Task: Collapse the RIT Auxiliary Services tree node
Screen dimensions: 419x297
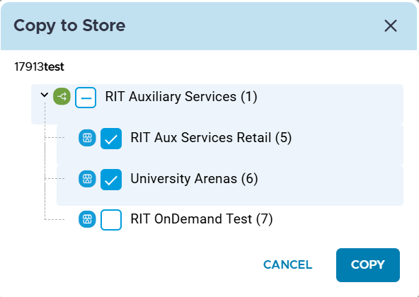Action: click(45, 95)
